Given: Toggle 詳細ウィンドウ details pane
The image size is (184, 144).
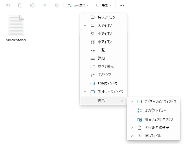Looking at the screenshot, I should (x=103, y=84).
